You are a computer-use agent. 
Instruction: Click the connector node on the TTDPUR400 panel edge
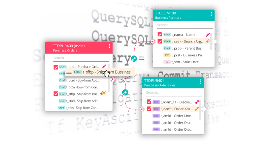point(113,79)
